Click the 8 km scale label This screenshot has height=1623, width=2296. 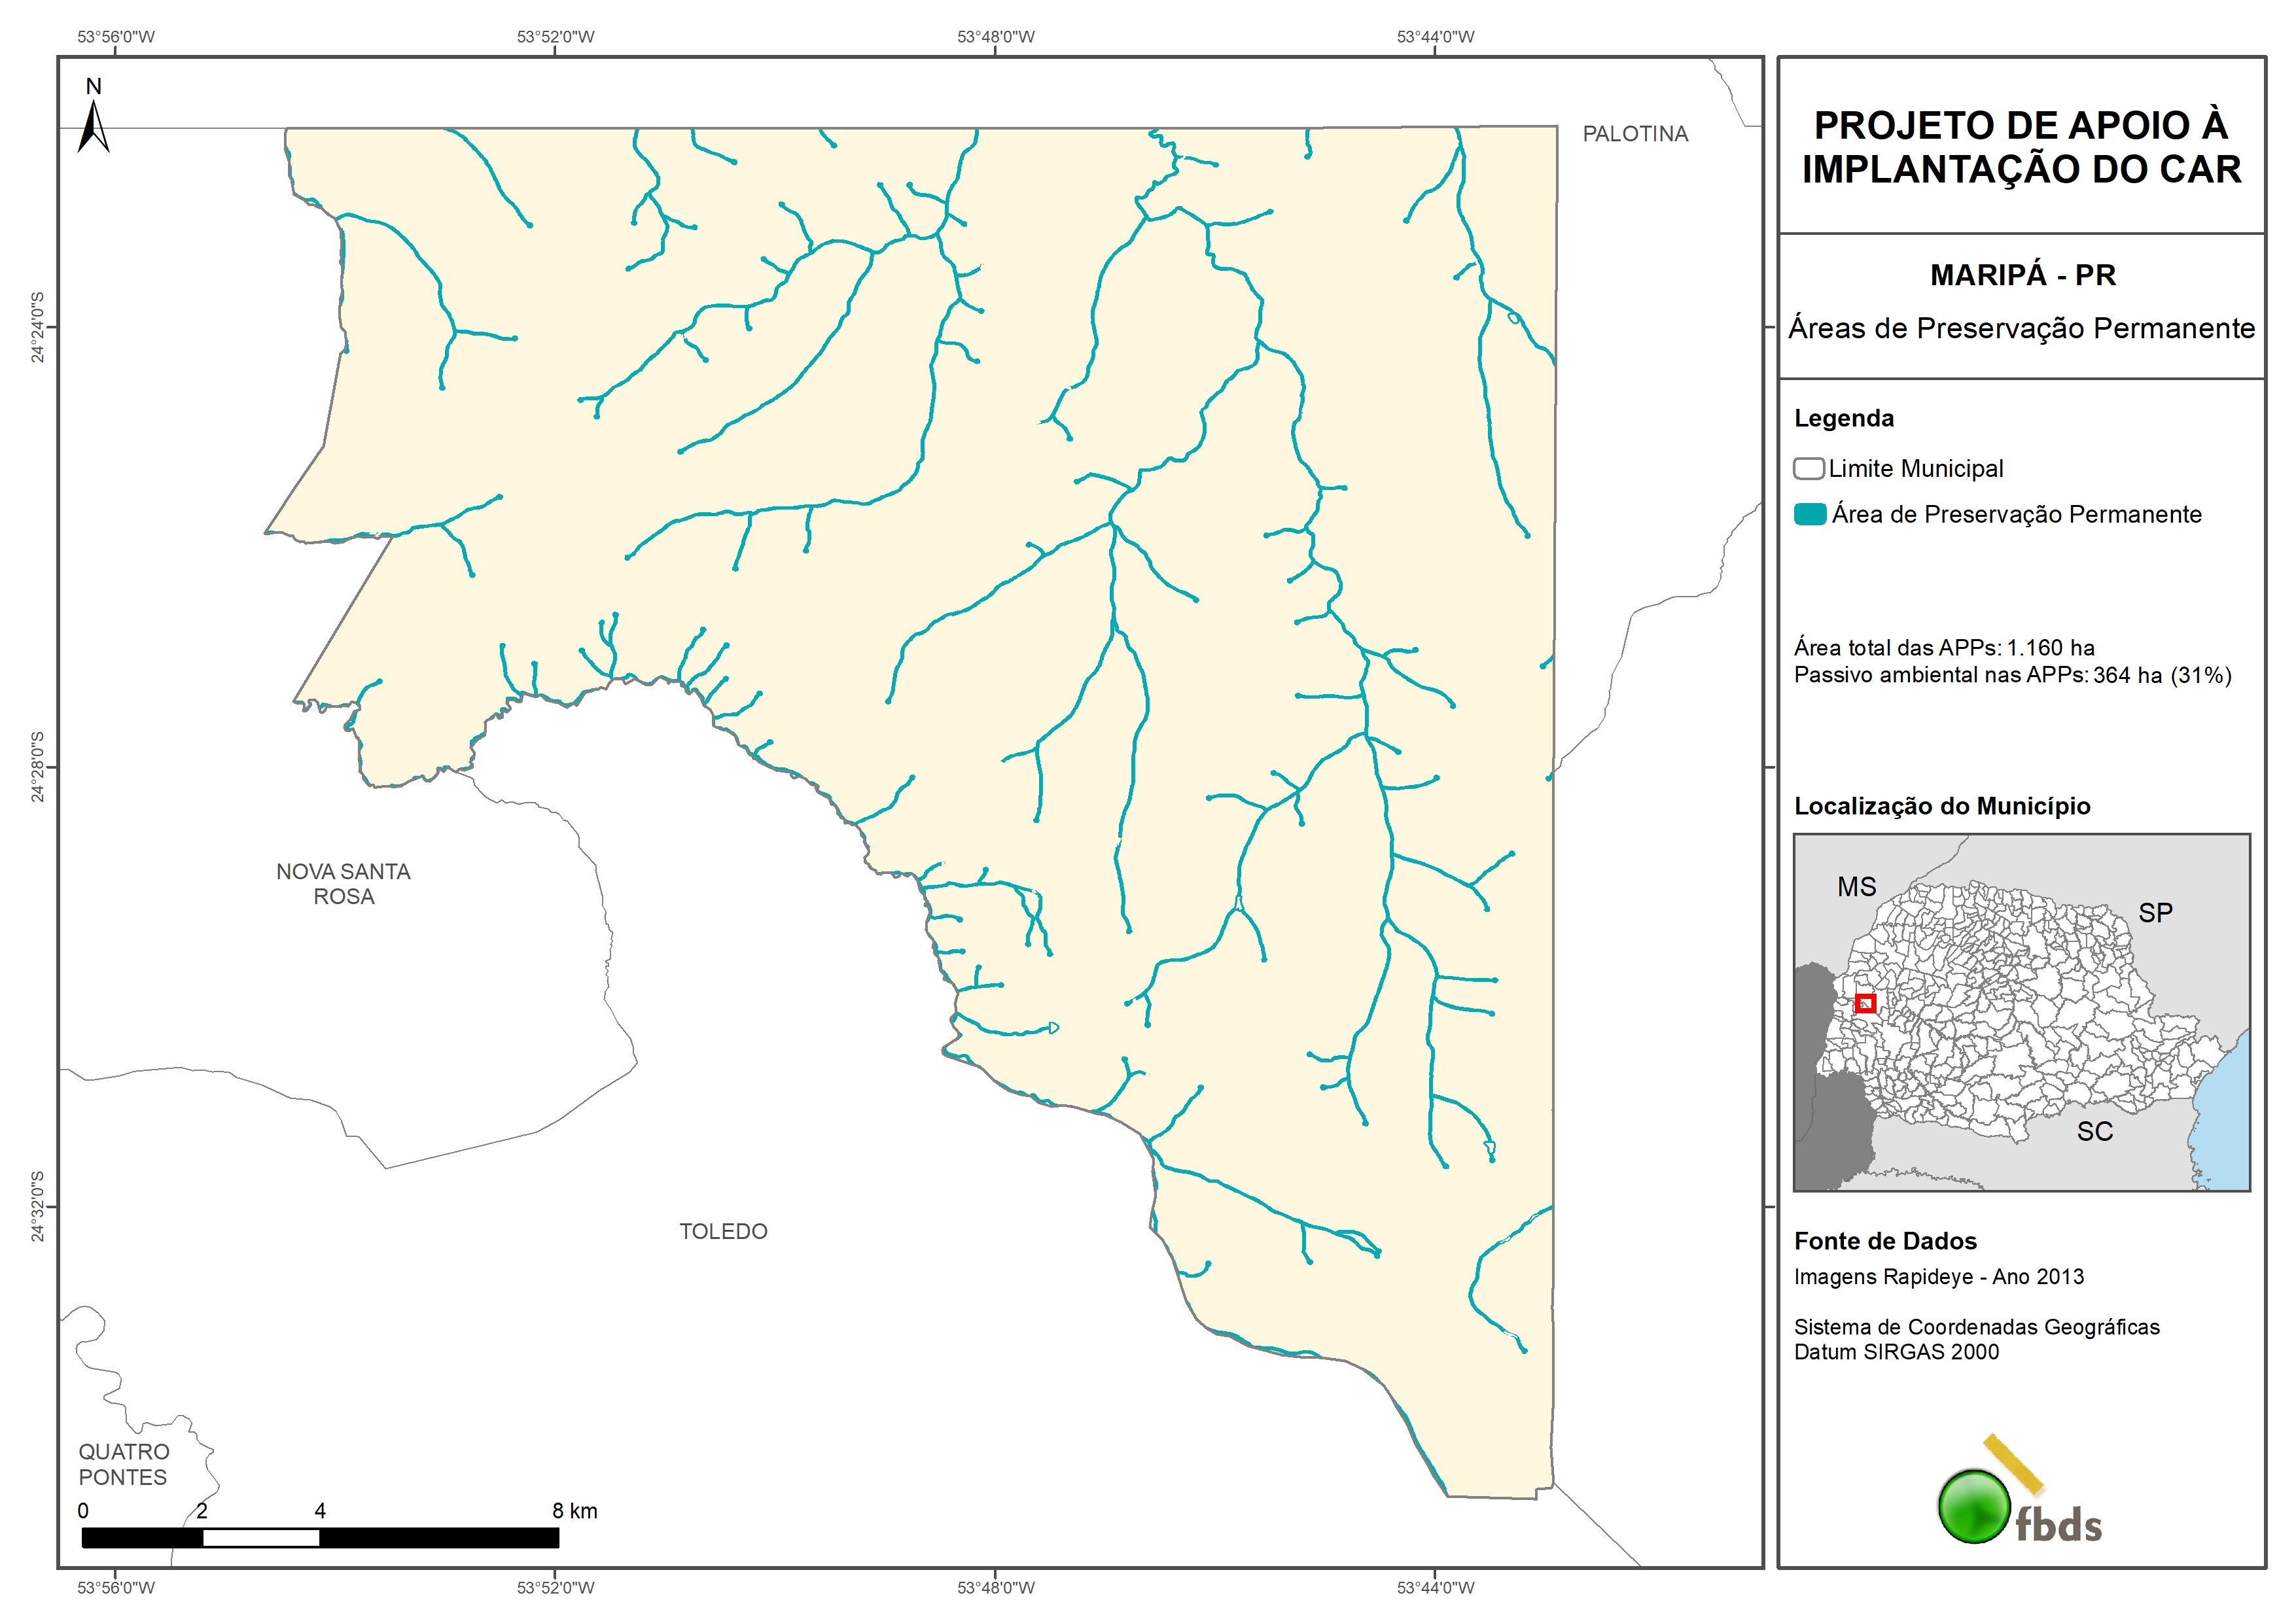tap(575, 1511)
